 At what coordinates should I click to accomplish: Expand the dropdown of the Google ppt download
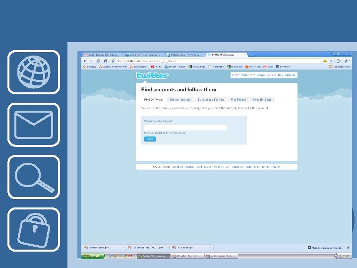click(212, 248)
